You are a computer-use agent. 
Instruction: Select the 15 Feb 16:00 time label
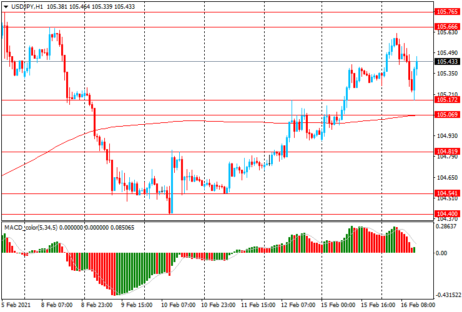[x=378, y=305]
